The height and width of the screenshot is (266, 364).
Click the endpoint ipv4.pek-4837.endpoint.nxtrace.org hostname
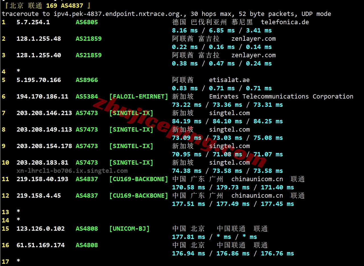[119, 14]
